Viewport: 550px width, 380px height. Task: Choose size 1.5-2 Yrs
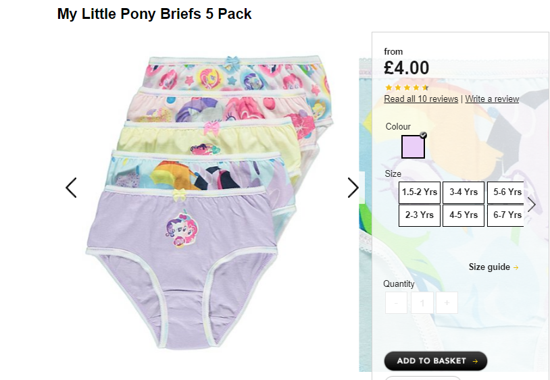[420, 192]
